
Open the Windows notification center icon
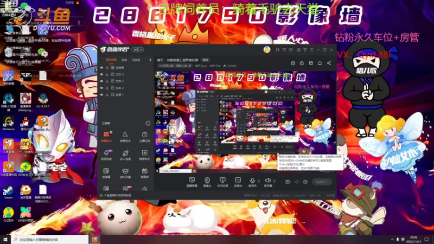pos(426,240)
